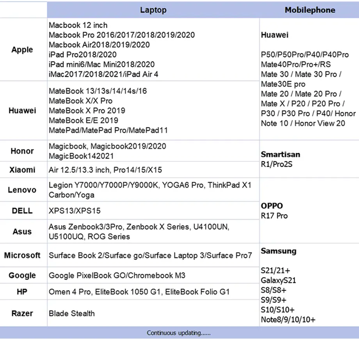Click the Laptop column header
Viewport: 359px width, 340px height.
[153, 10]
